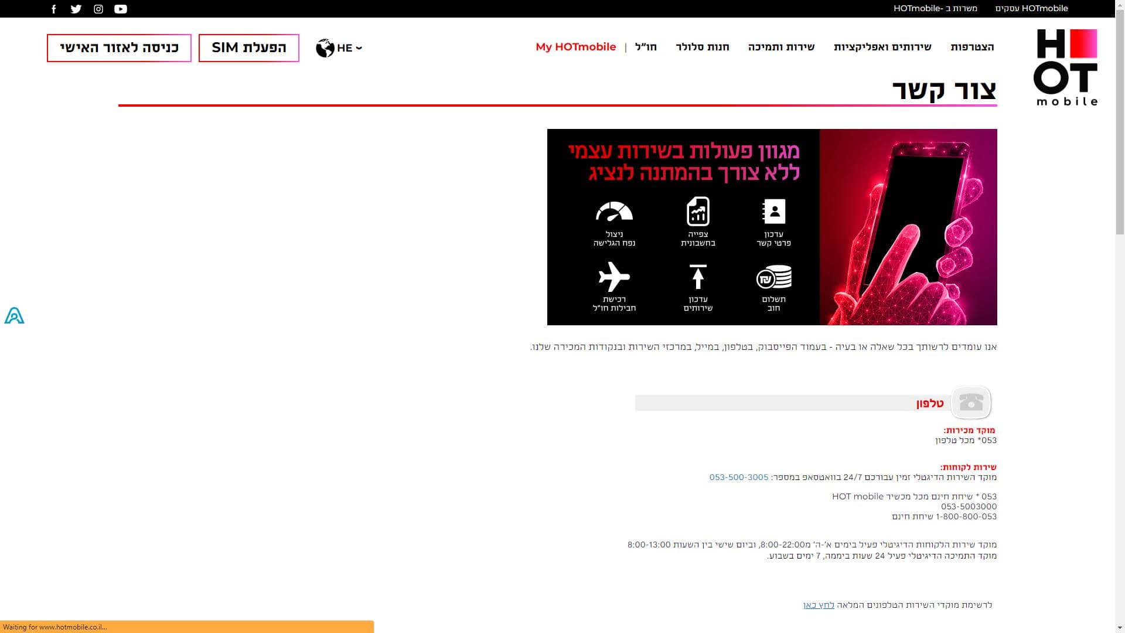Screen dimensions: 1125x633
Task: Open the Facebook social icon
Action: coord(54,9)
